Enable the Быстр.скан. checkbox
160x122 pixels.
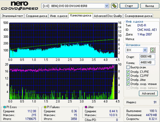[x=128, y=67]
